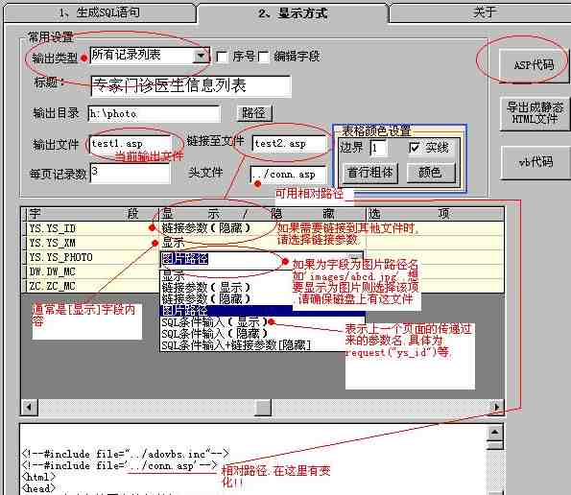Click the grid's left scroll arrow
Viewport: 571px width, 495px height.
pyautogui.click(x=29, y=407)
